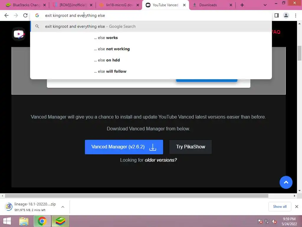The image size is (302, 227).
Task: Expand lineage download options chevron
Action: 63,207
